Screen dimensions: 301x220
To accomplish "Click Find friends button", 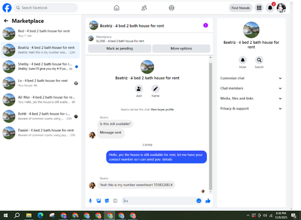I will 240,8.
